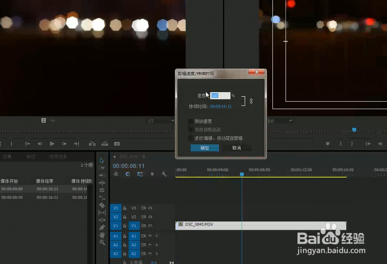
Task: Toggle Linked Selection in timeline header
Action: pos(140,174)
